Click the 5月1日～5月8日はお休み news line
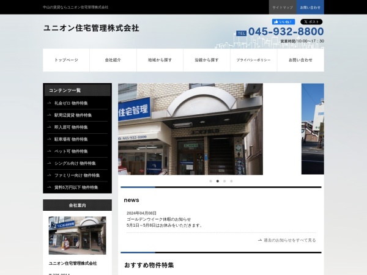 pyautogui.click(x=164, y=226)
